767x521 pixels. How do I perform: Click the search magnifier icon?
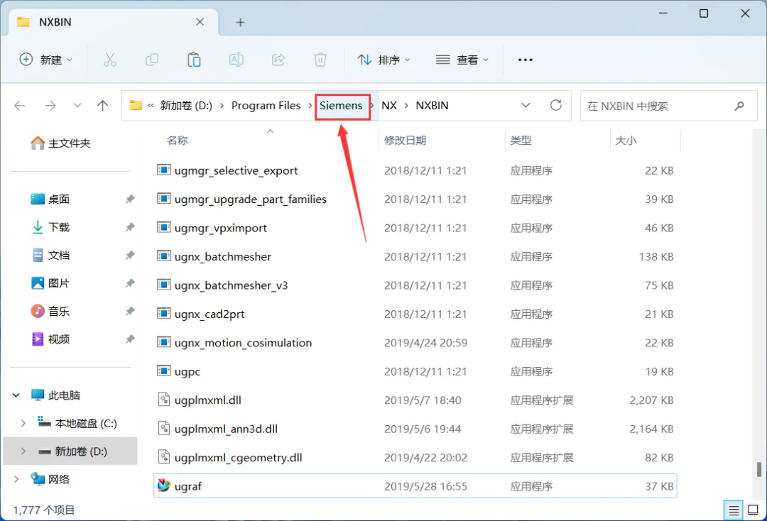point(739,106)
